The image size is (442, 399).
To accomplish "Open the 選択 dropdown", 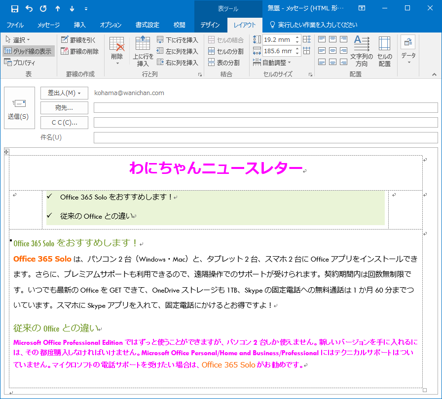I will click(x=18, y=40).
